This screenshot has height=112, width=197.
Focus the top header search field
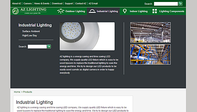166,4
